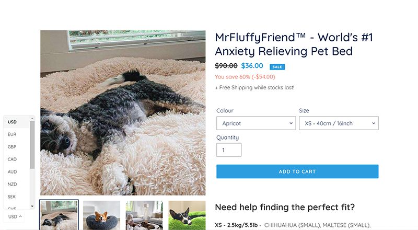Choose NZD in the currency list
The width and height of the screenshot is (418, 230).
pyautogui.click(x=13, y=184)
